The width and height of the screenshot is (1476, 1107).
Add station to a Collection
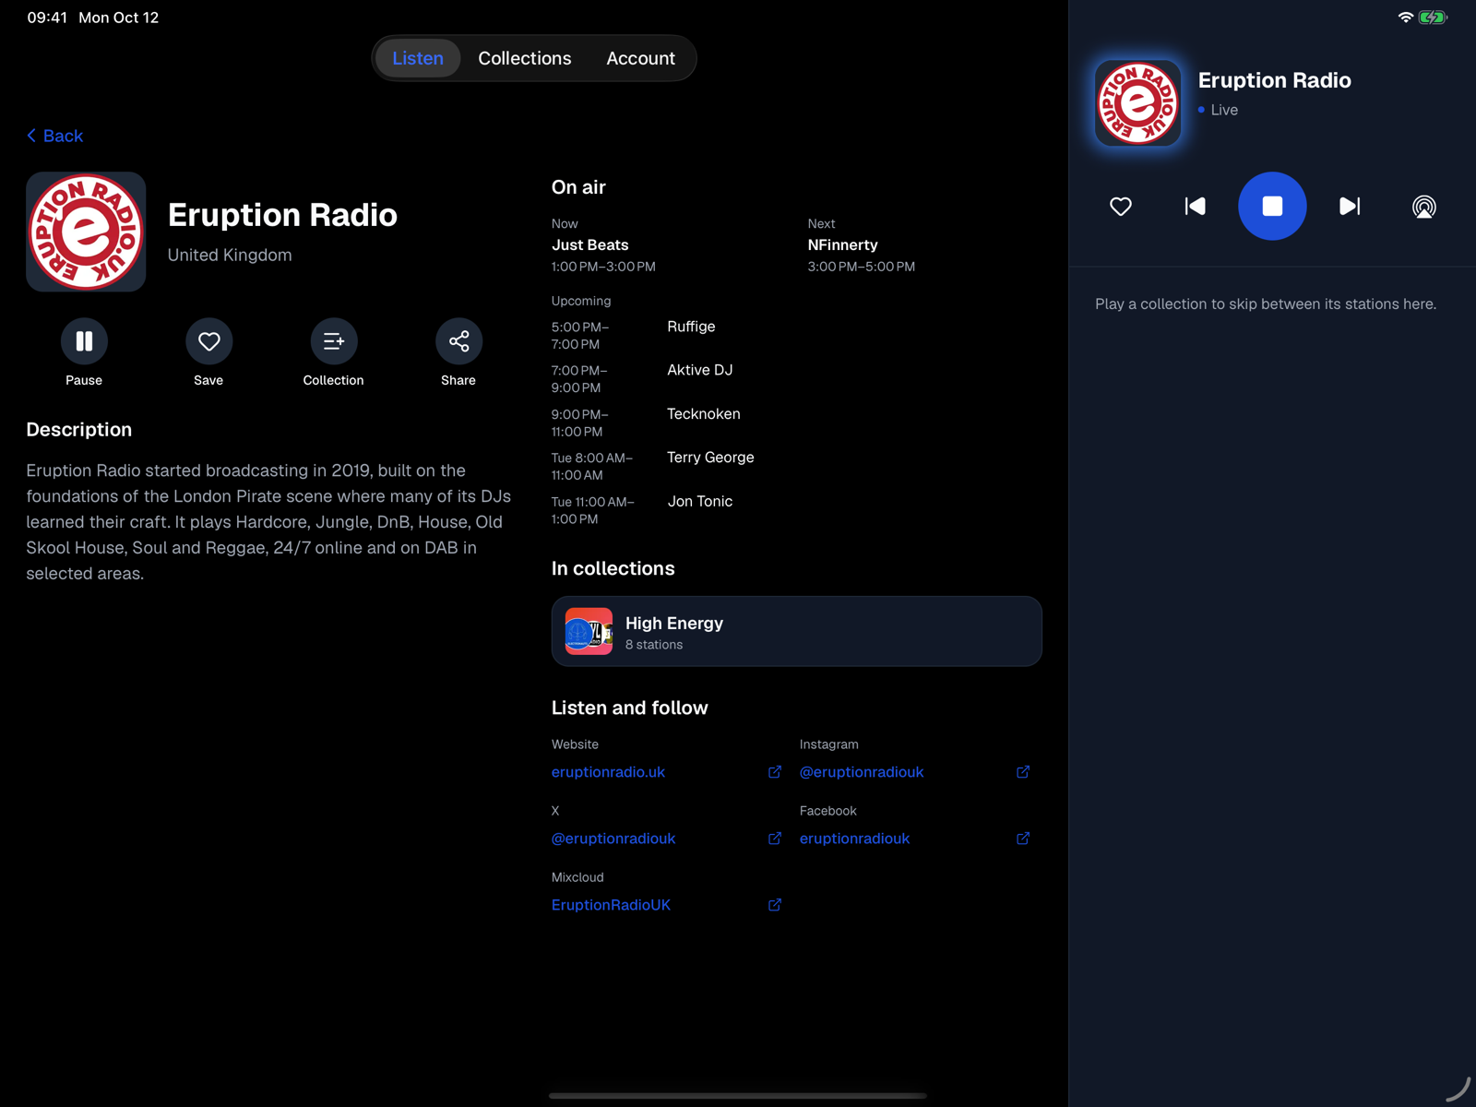[x=333, y=341]
